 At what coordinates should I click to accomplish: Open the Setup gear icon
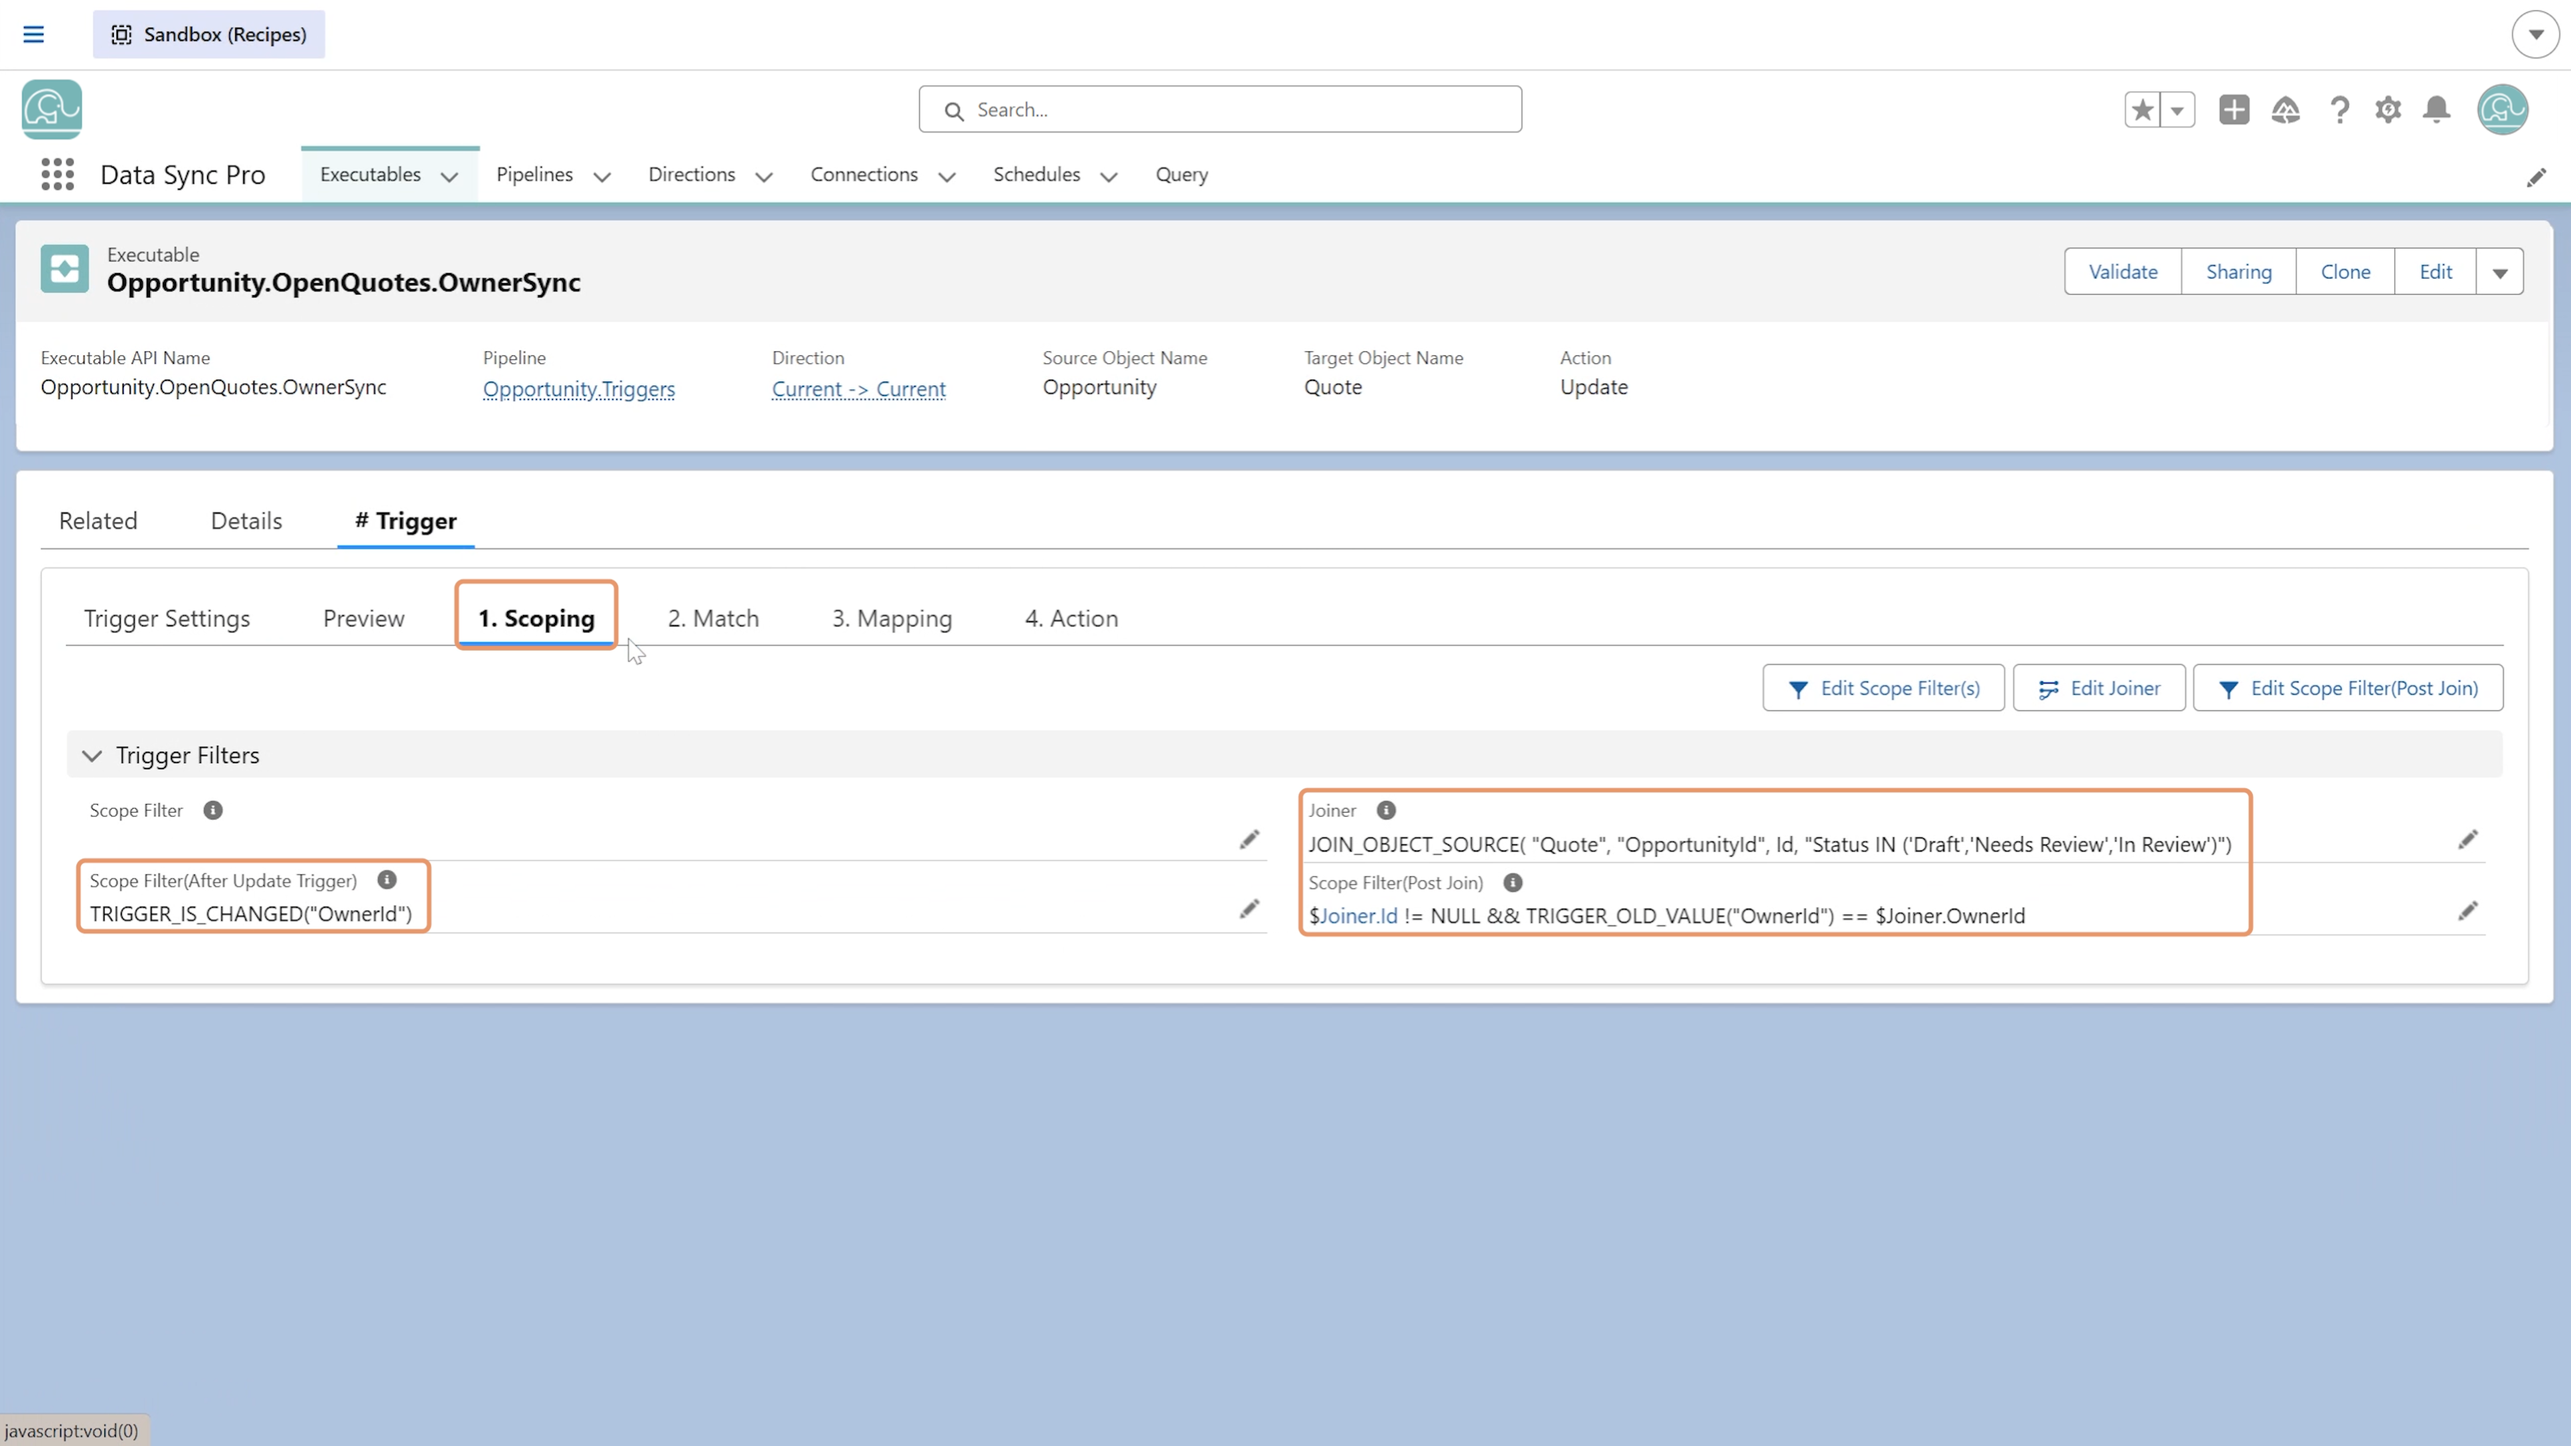click(x=2388, y=110)
